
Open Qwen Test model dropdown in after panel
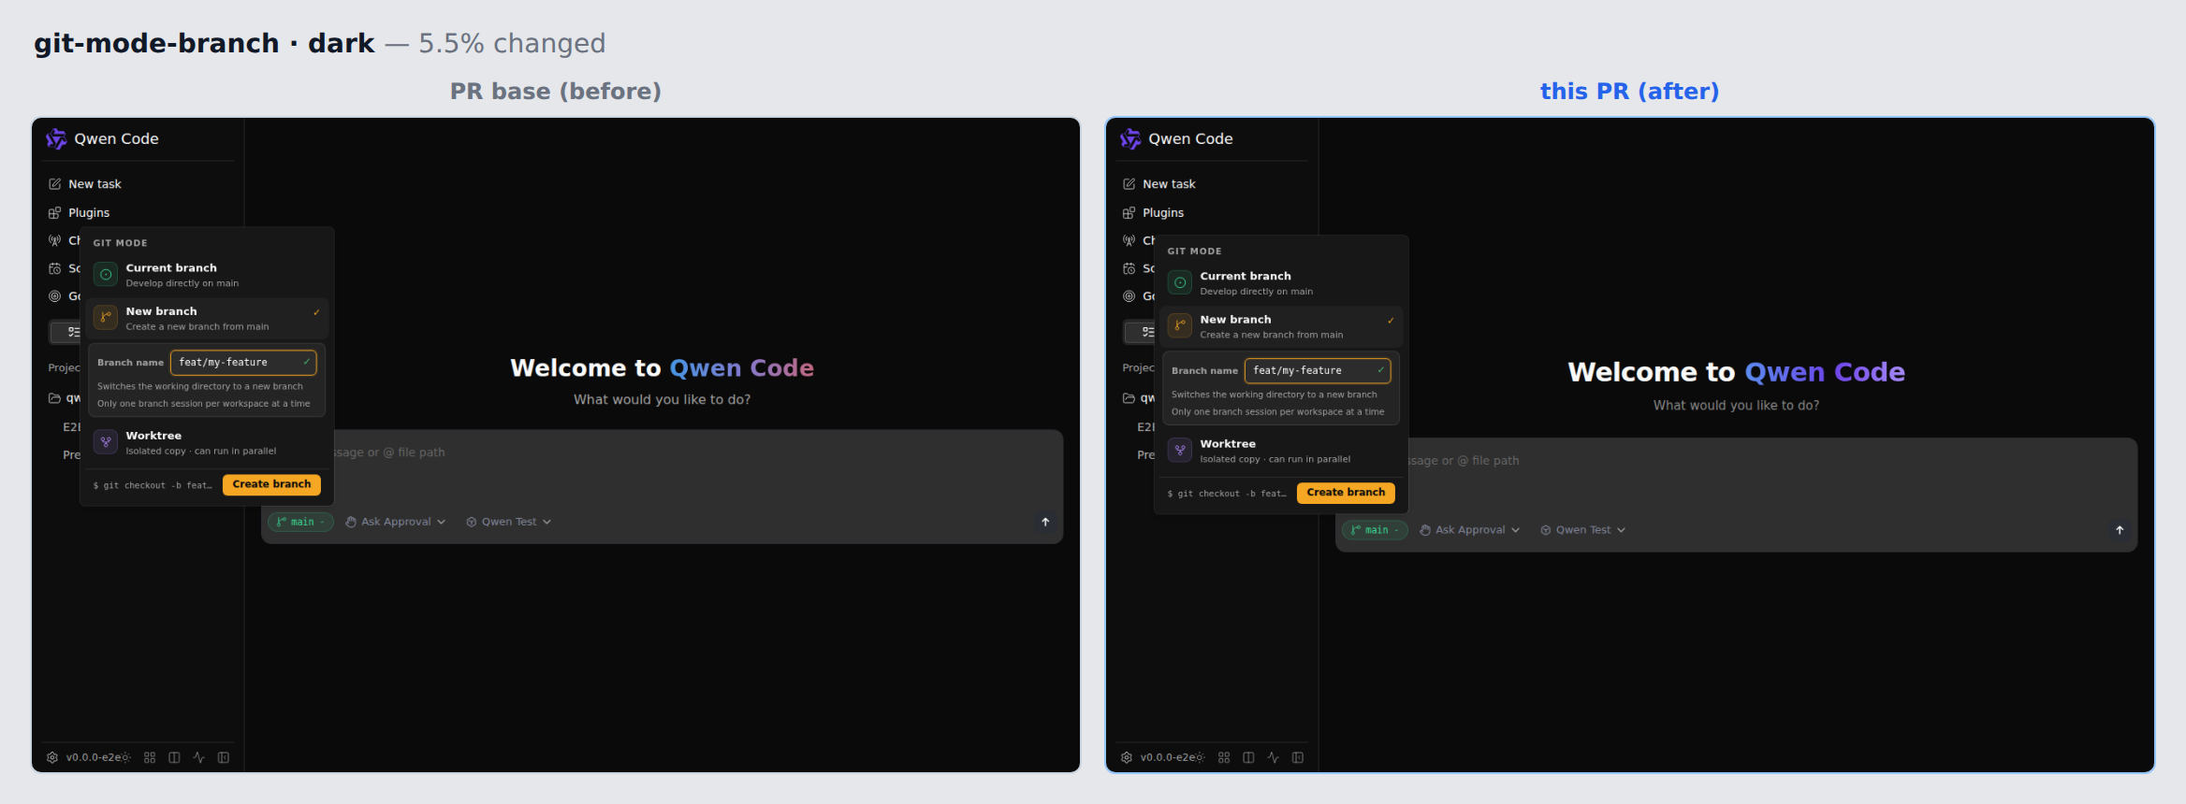pyautogui.click(x=1583, y=530)
